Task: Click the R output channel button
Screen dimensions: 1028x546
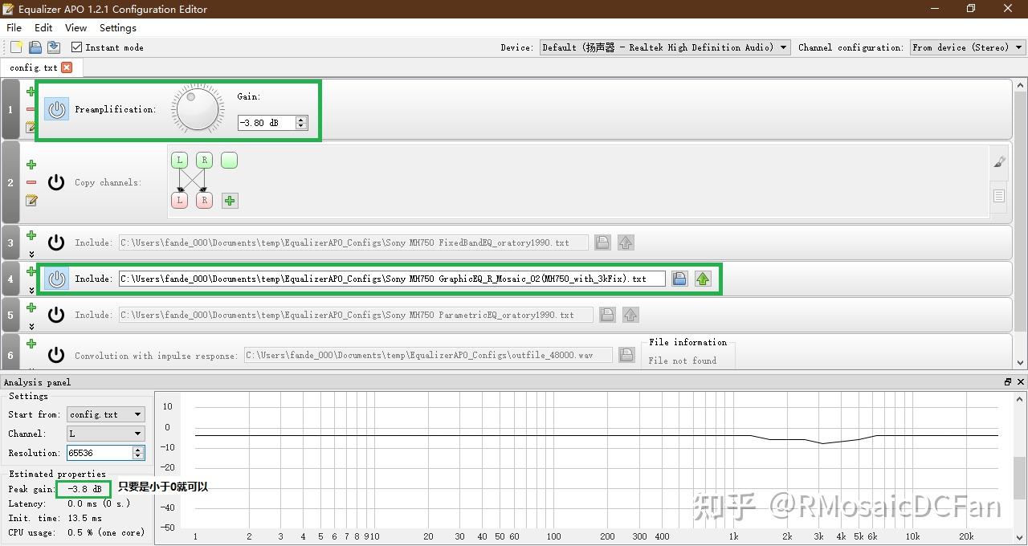Action: [204, 200]
